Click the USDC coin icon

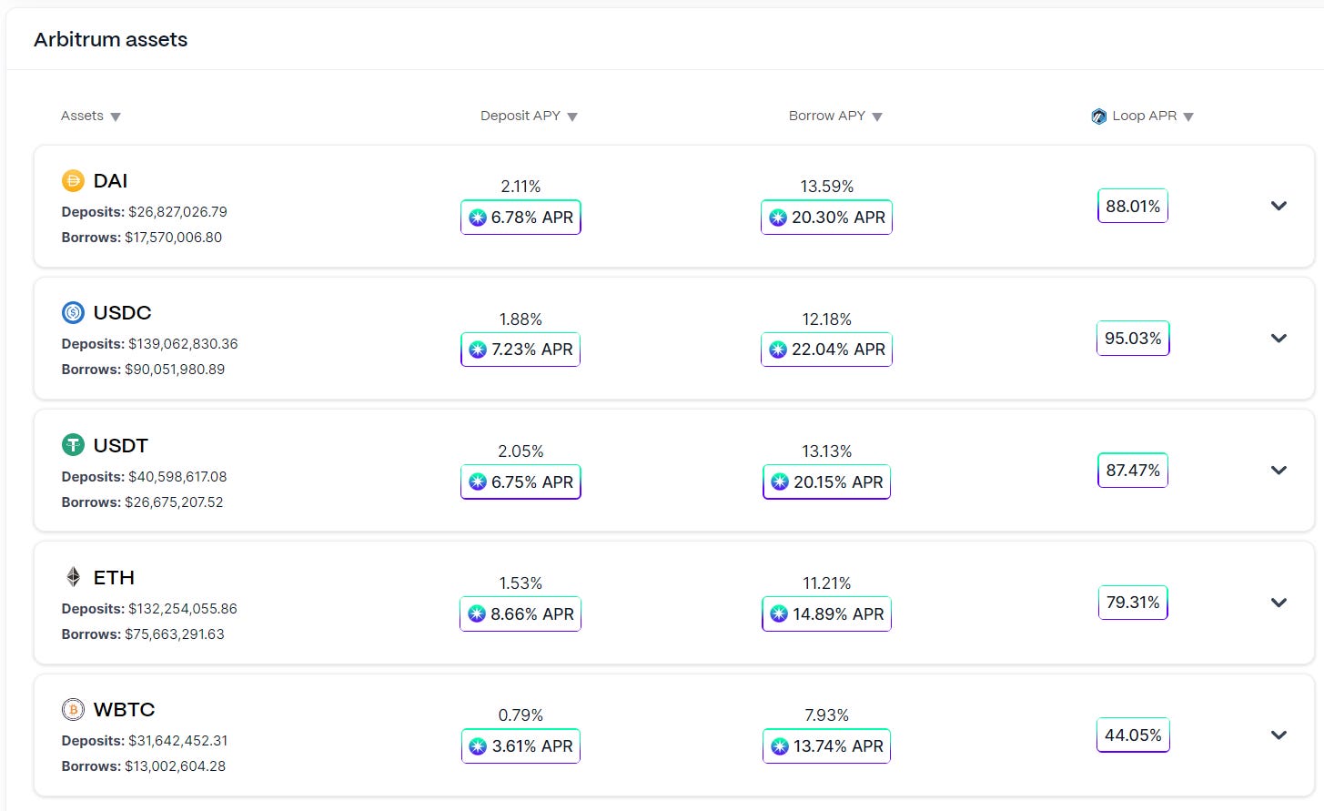(x=73, y=312)
